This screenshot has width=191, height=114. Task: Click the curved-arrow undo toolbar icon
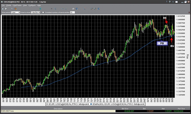click(x=73, y=9)
